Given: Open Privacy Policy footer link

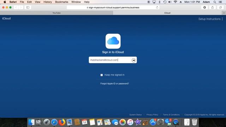Looking at the screenshot, I should (152, 115).
